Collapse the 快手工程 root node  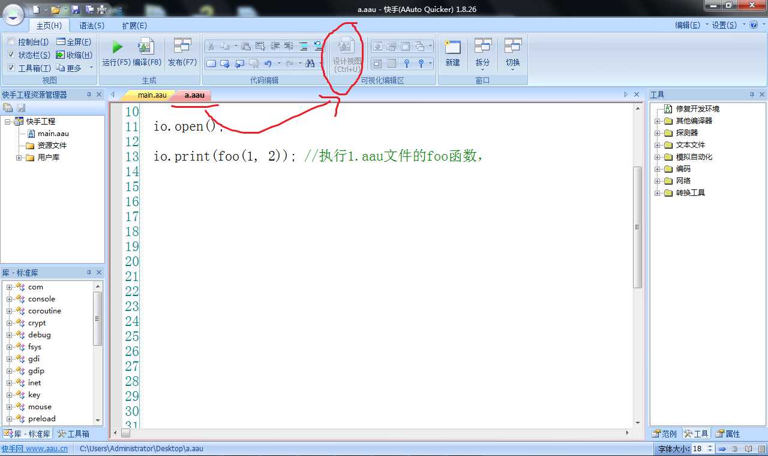[x=8, y=122]
